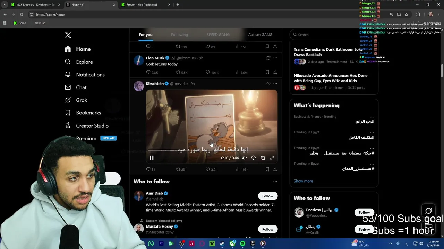Screen dimensions: 444x249
Task: Pause the Kirschtein video
Action: 152,158
